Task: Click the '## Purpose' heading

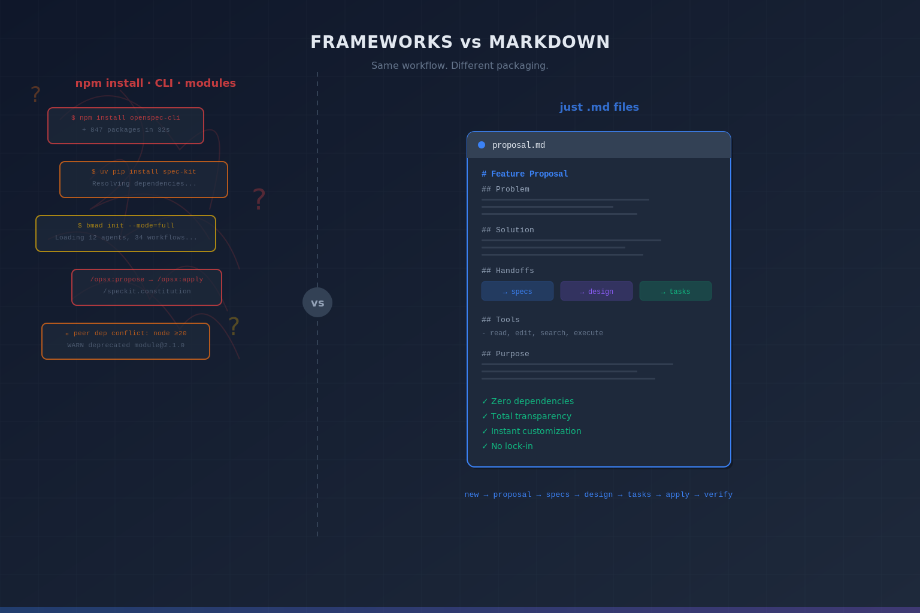Action: [x=506, y=354]
